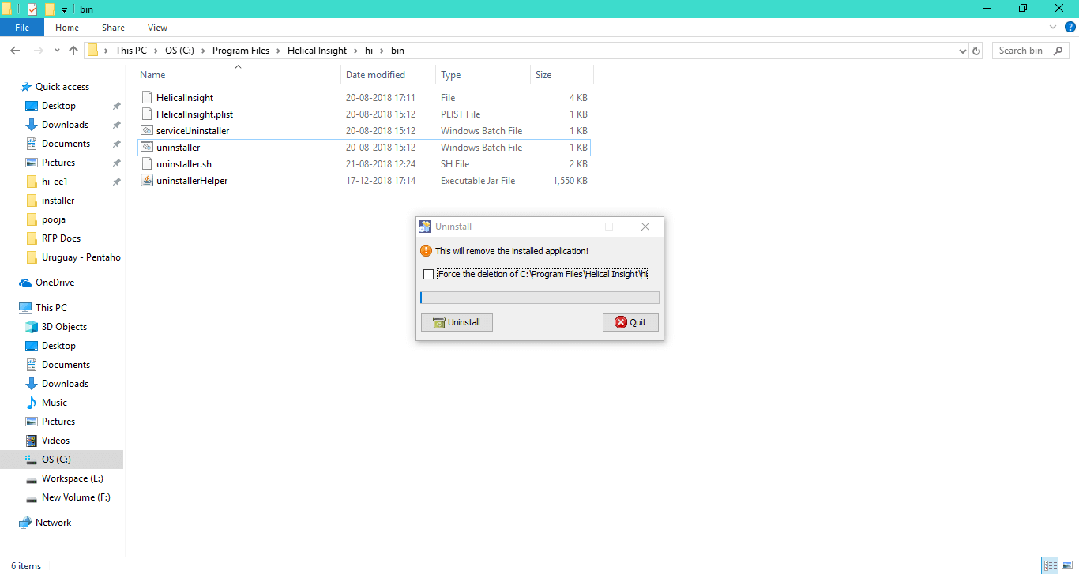
Task: Enable Force the deletion checkbox
Action: (x=429, y=275)
